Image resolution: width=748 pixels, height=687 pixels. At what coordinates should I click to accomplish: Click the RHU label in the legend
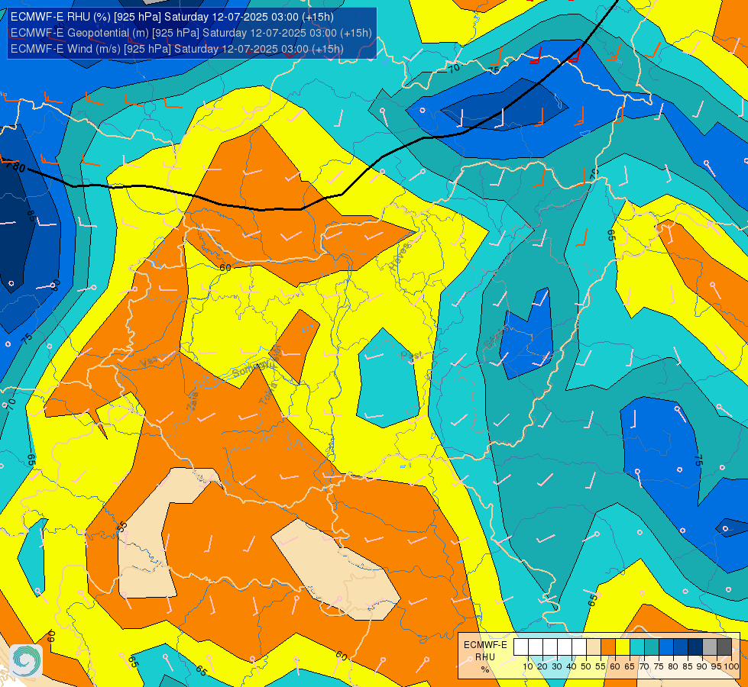coord(485,657)
